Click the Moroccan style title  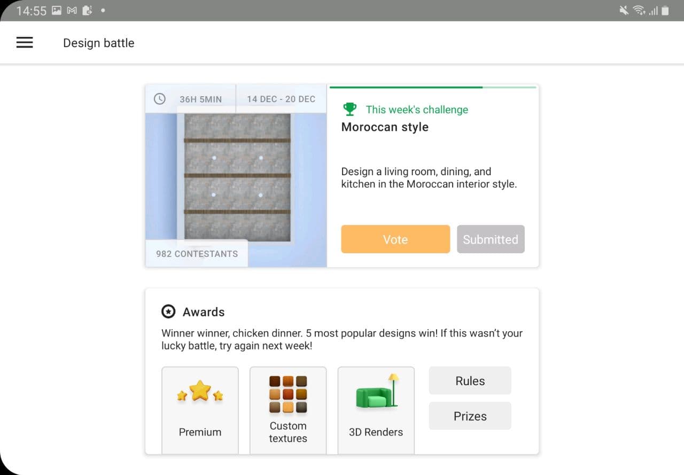pyautogui.click(x=385, y=127)
